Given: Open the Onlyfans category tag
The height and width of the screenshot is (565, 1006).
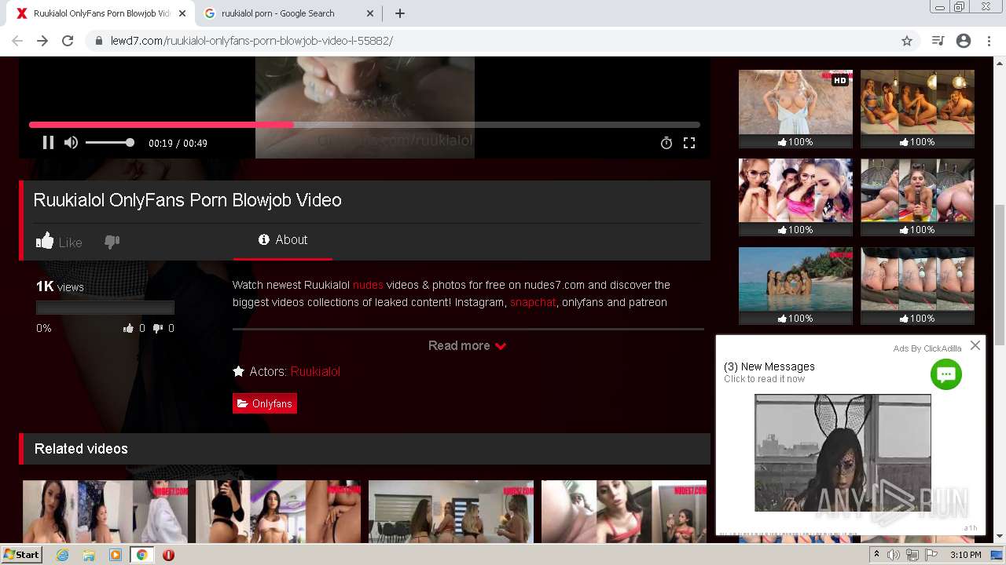Looking at the screenshot, I should point(265,403).
